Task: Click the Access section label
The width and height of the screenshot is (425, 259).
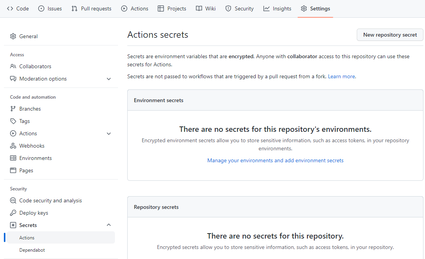Action: point(17,55)
